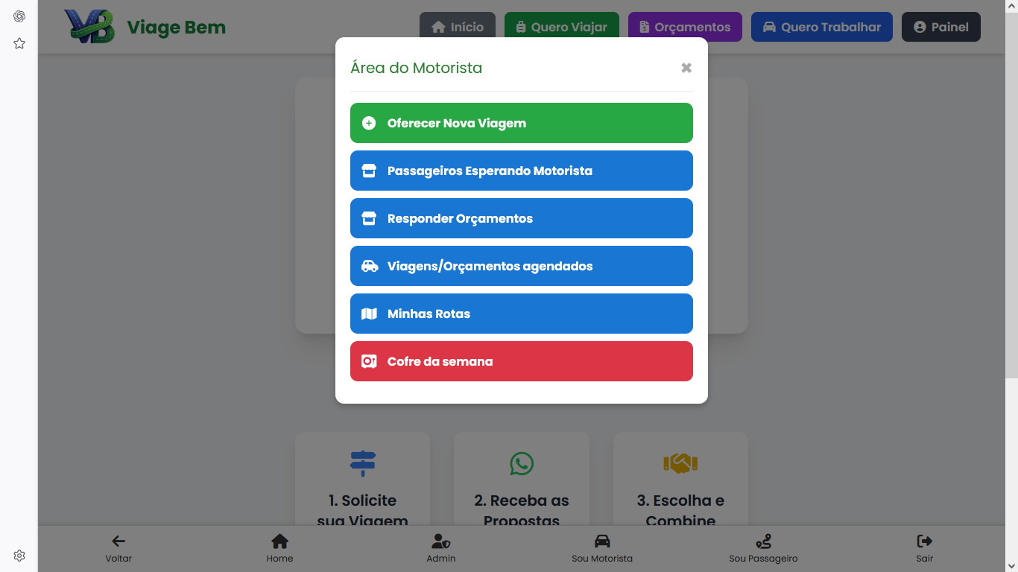
Task: Go to Quero Viajar menu item
Action: (561, 27)
